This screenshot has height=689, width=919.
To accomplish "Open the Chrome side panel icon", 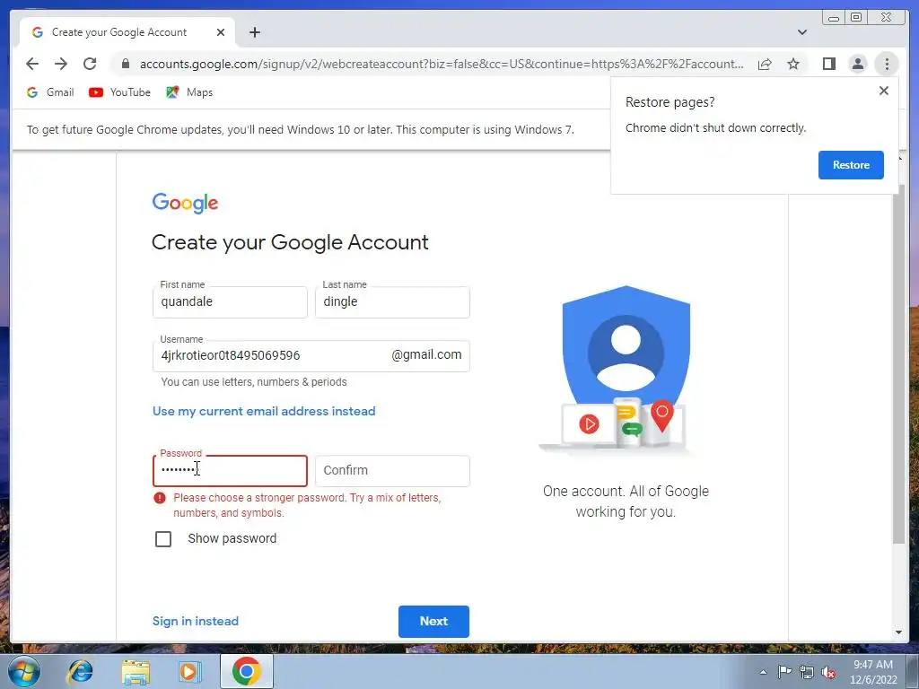I will pyautogui.click(x=828, y=64).
